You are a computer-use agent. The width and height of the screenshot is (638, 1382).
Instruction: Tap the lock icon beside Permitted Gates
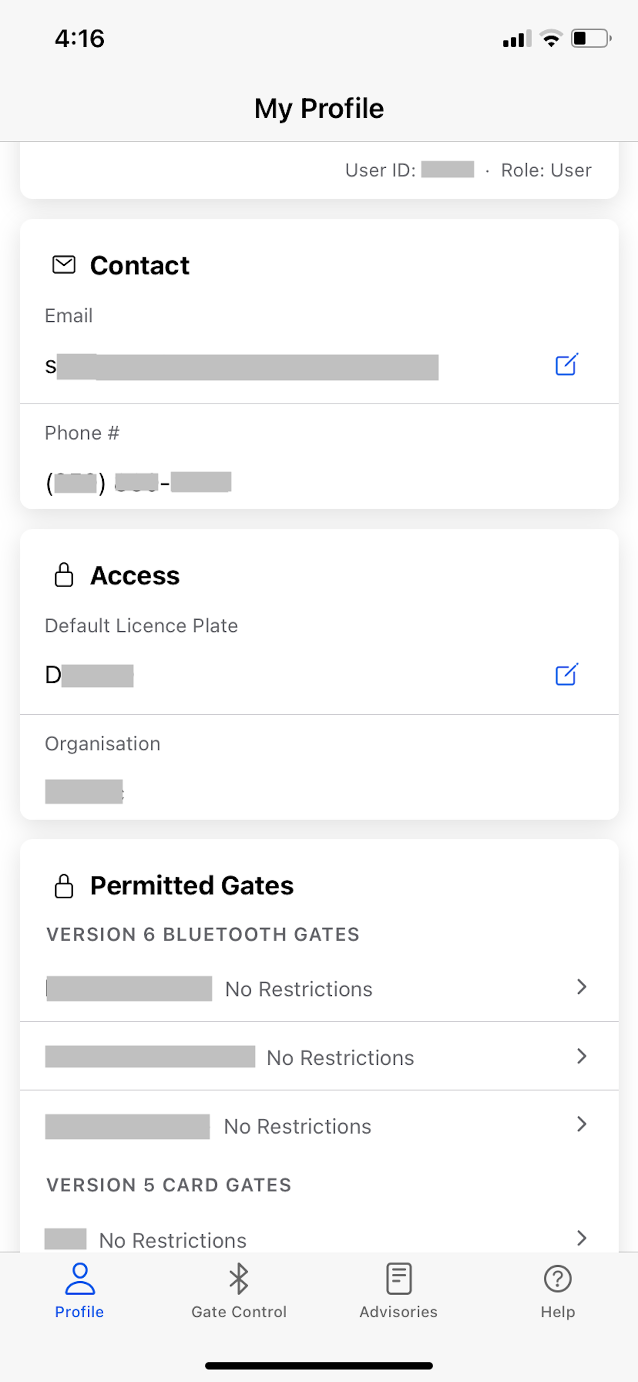[x=64, y=885]
